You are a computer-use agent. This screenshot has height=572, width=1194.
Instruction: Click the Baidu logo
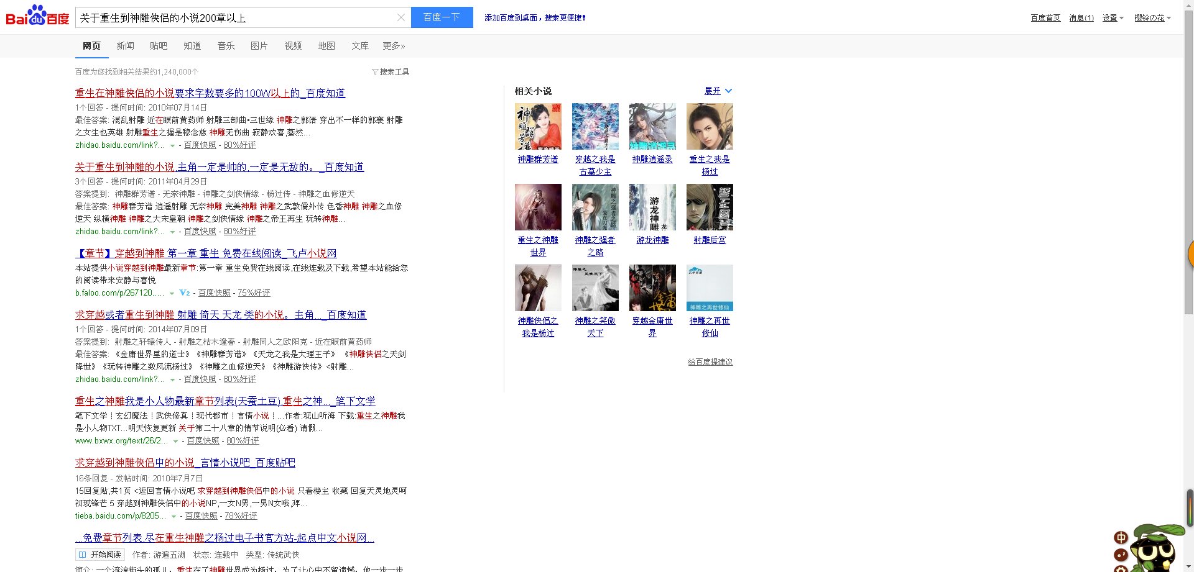tap(37, 16)
